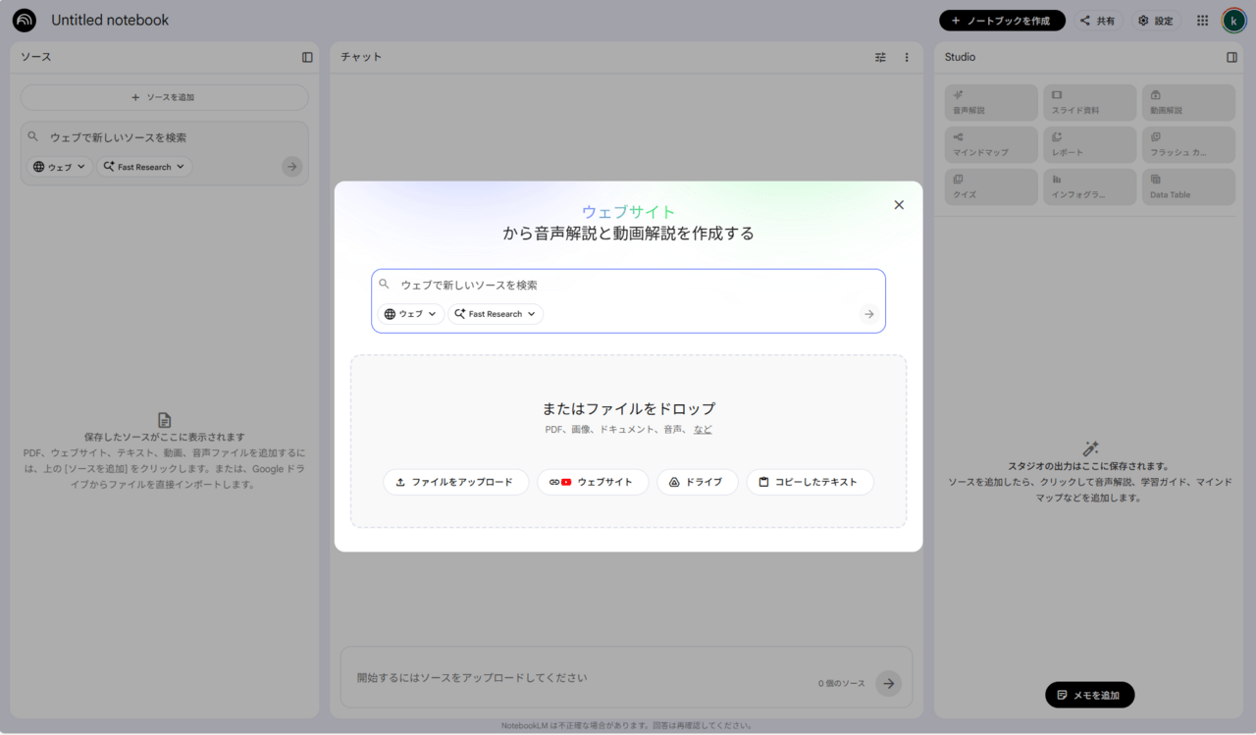The image size is (1256, 735).
Task: Click ファイルをアップロード button
Action: pos(455,482)
